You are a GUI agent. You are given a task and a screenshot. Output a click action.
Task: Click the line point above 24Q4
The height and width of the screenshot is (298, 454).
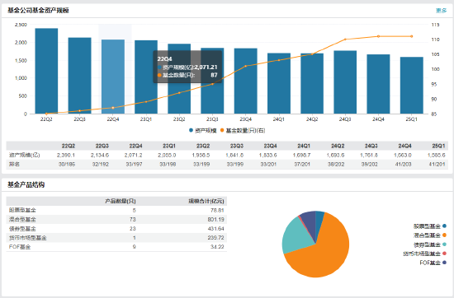point(378,36)
